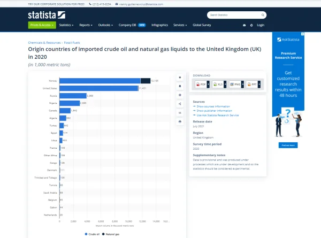This screenshot has width=321, height=238.
Task: Click Norway natural gas dark bar segment
Action: coord(146,81)
